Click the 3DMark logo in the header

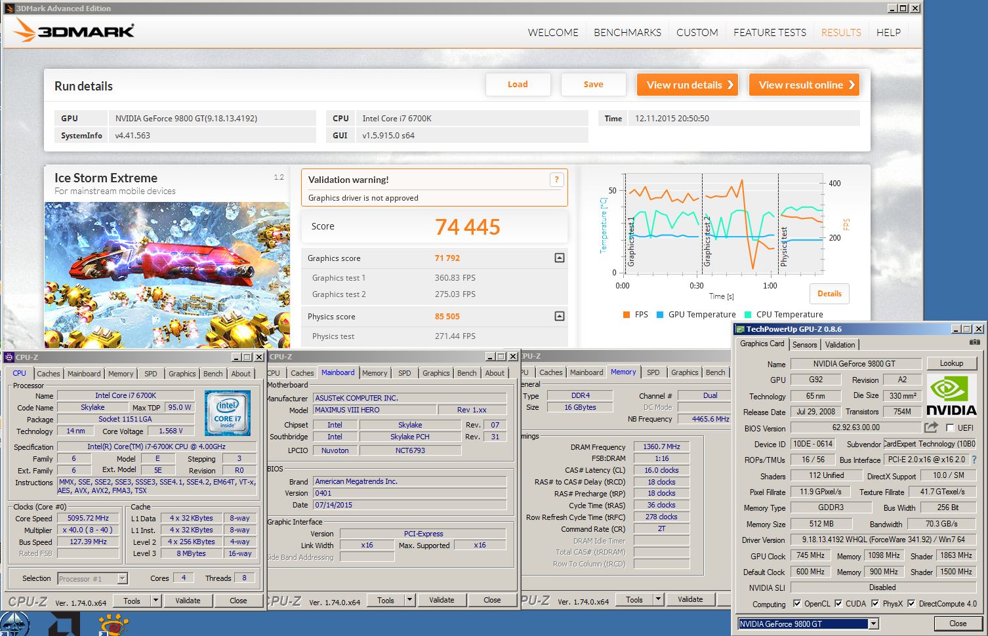pos(74,31)
